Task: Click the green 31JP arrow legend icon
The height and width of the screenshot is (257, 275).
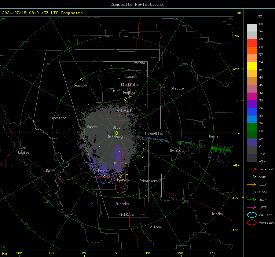Action: tap(252, 200)
